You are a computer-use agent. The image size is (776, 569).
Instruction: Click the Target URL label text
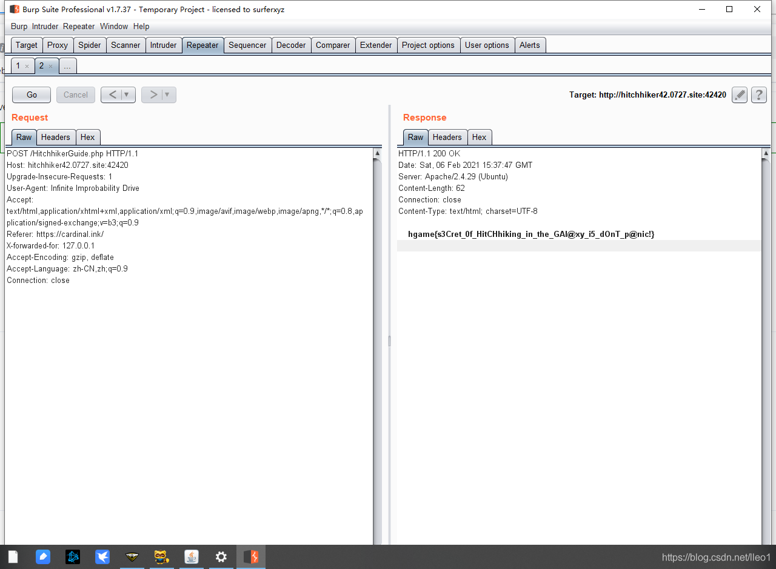tap(647, 95)
